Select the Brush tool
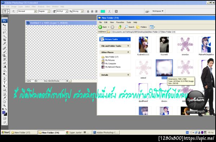This screenshot has height=142, width=216. (x=4, y=52)
